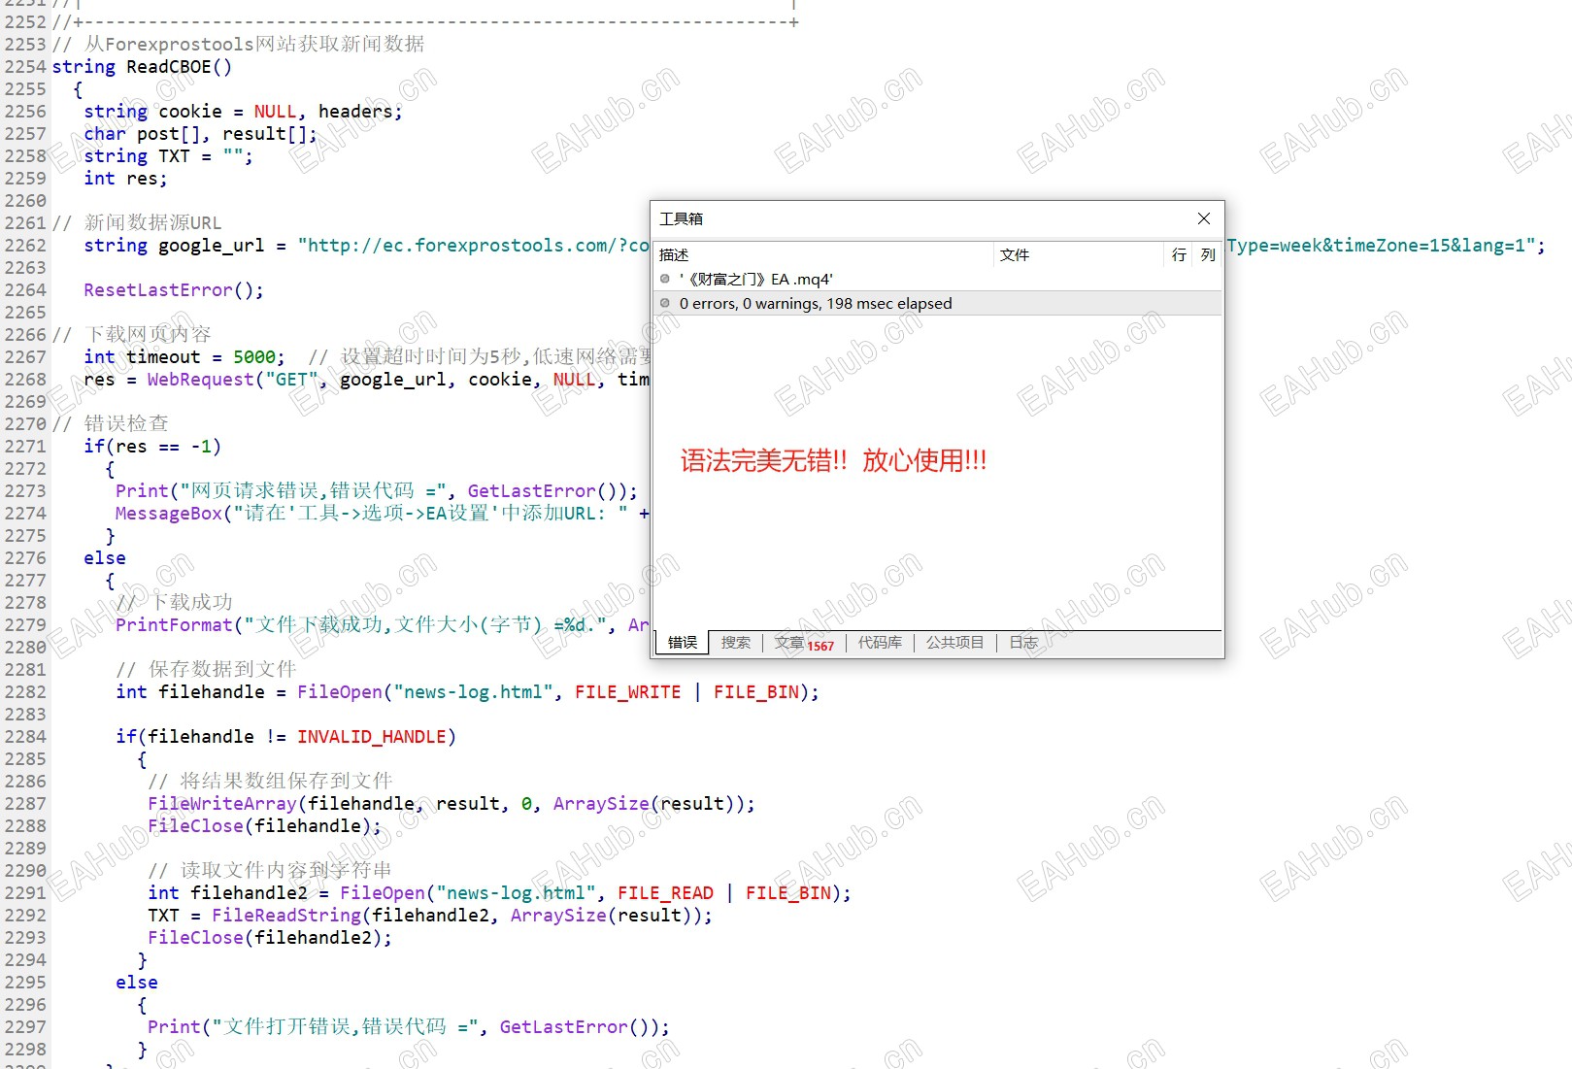
Task: Click the 'PrintFormat("文件下载成功' line
Action: pos(383,624)
